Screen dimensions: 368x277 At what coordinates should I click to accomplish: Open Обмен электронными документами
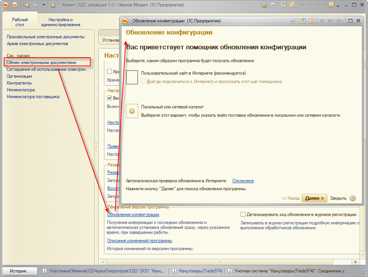click(41, 63)
